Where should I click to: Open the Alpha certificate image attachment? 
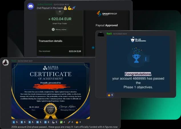pyautogui.click(x=51, y=91)
